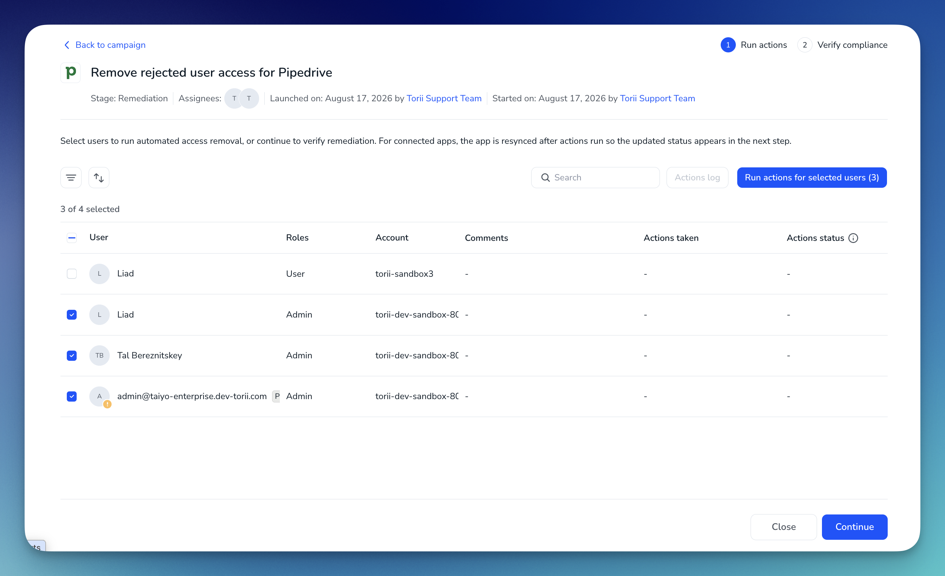The width and height of the screenshot is (945, 576).
Task: Click the Pipedrive app logo
Action: [x=71, y=72]
